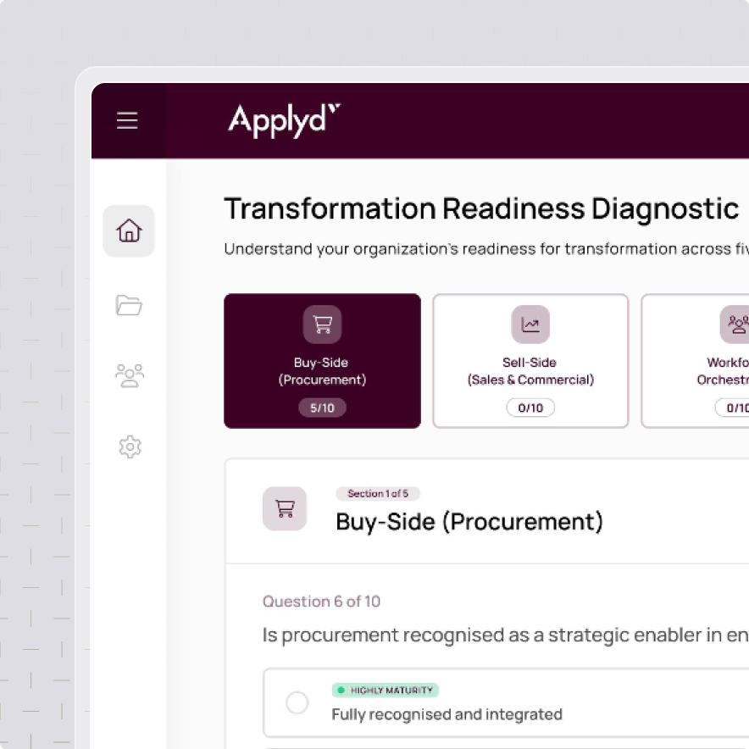Click the chart icon on Sell-Side card
The height and width of the screenshot is (749, 749).
click(530, 324)
